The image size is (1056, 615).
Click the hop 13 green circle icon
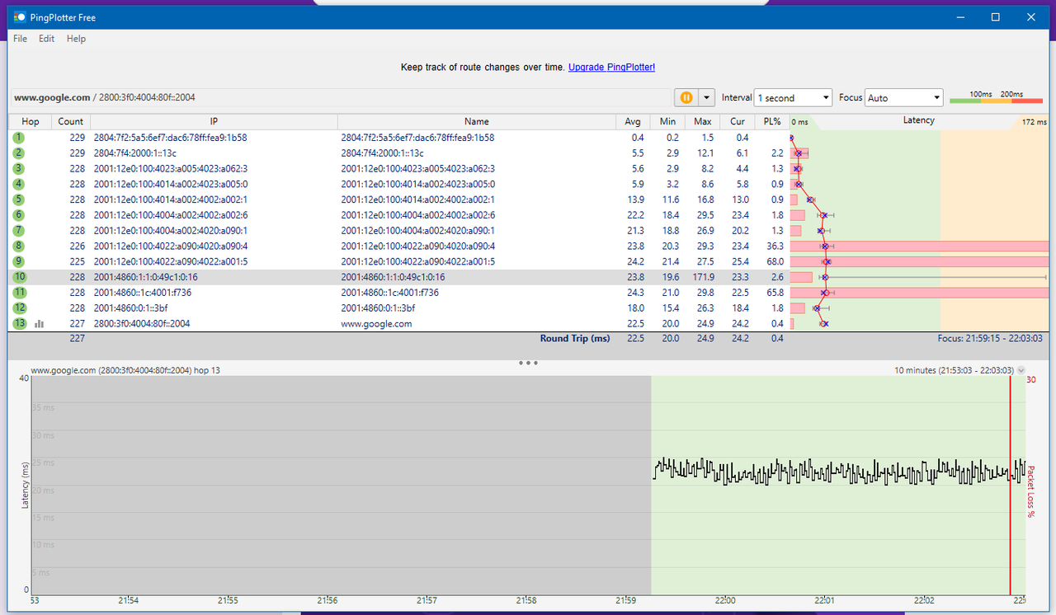click(x=19, y=324)
